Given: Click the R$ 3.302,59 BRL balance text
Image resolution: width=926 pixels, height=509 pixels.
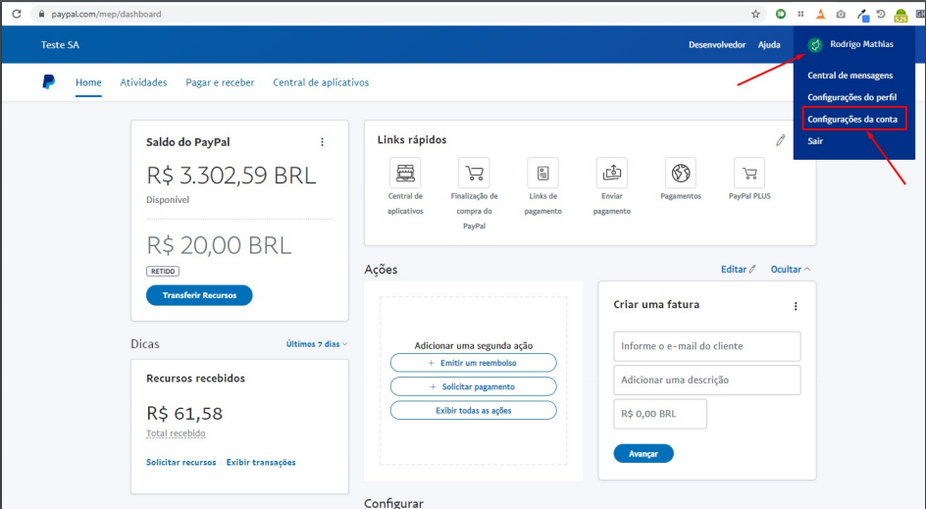Looking at the screenshot, I should pyautogui.click(x=231, y=176).
